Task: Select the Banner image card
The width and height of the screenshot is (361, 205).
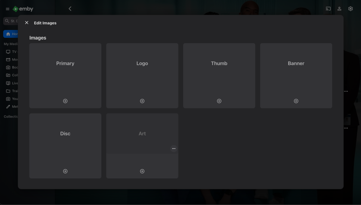Action: pyautogui.click(x=296, y=76)
